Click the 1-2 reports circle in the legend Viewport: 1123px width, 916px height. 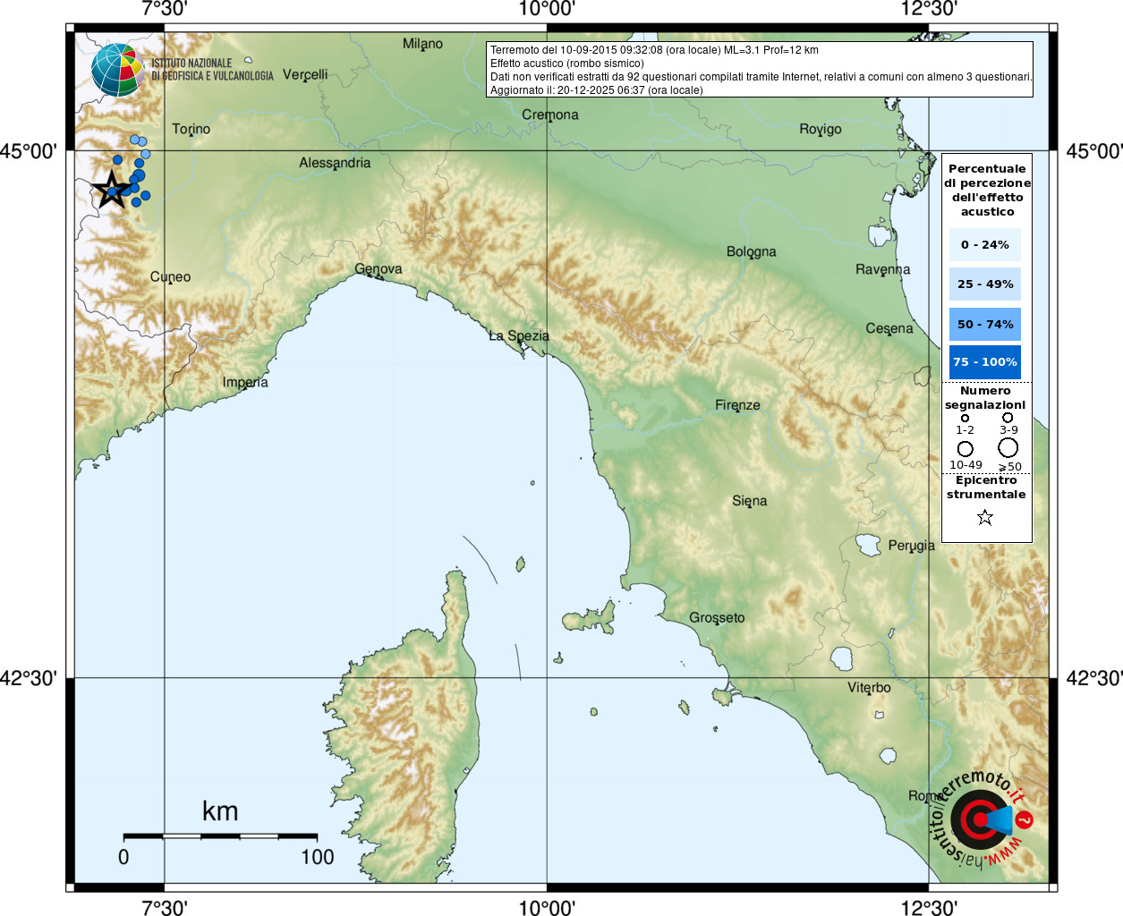click(x=965, y=418)
